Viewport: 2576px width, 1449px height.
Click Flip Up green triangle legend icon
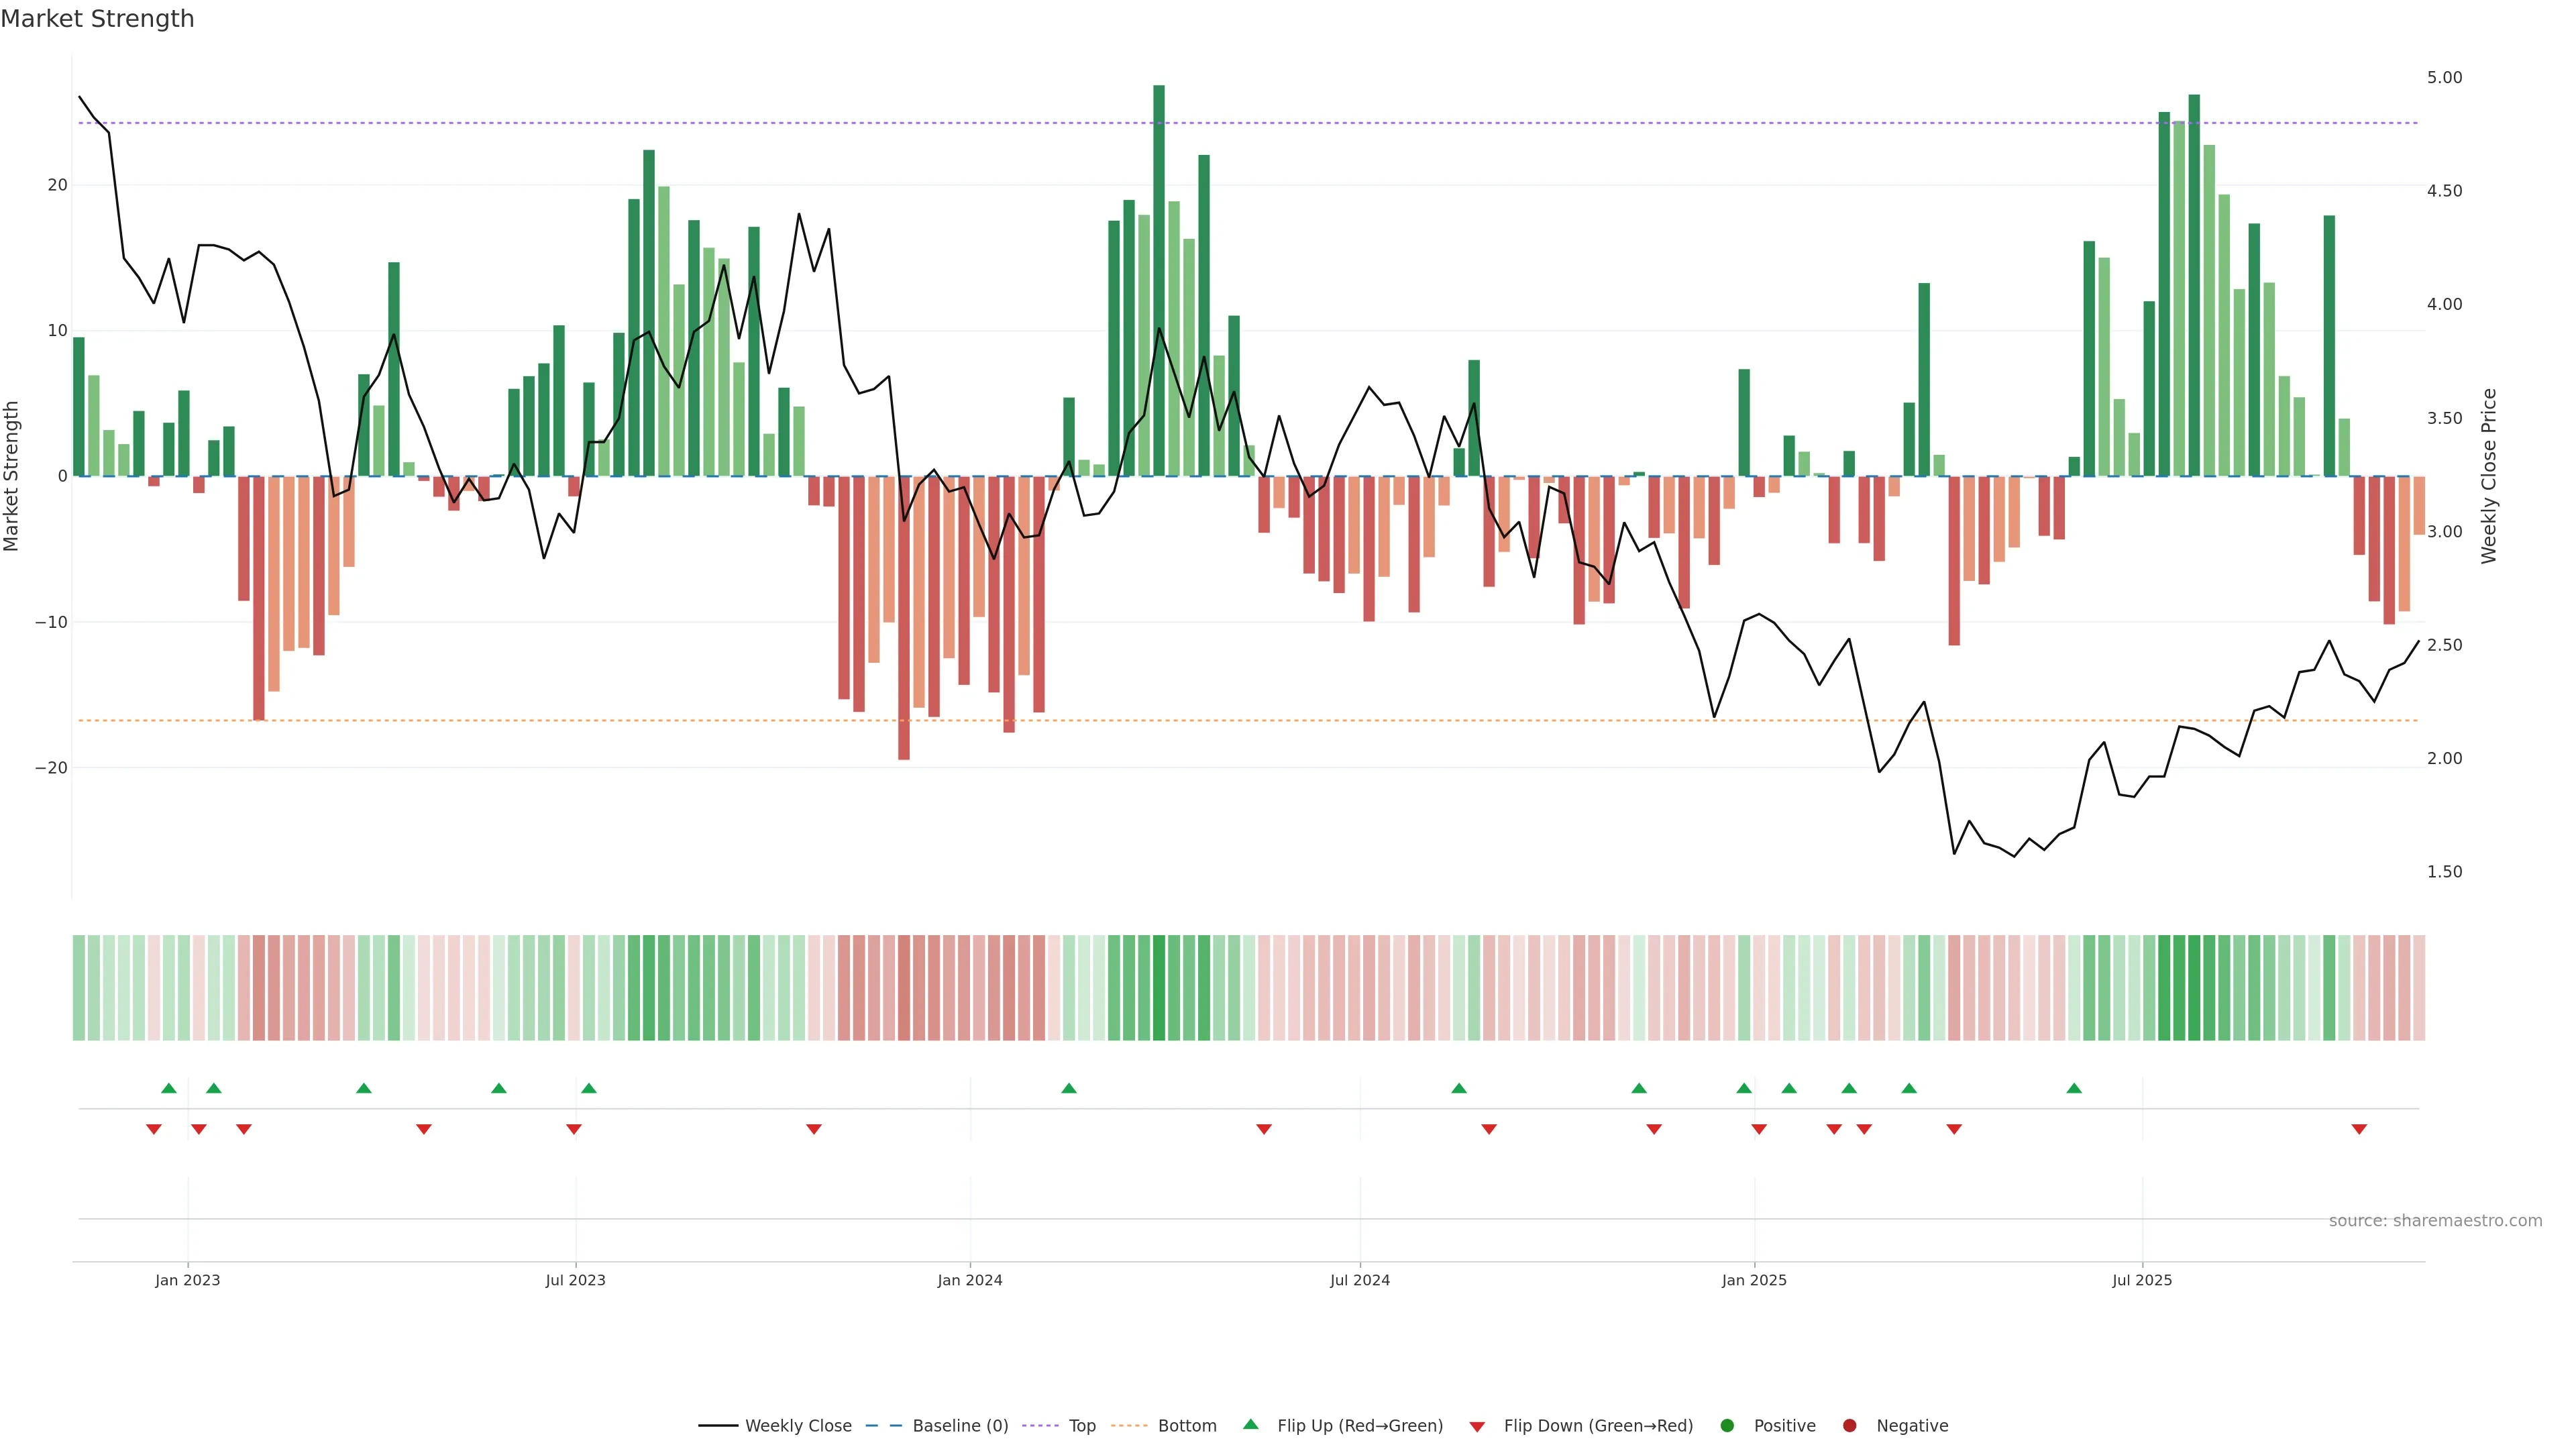1250,1425
